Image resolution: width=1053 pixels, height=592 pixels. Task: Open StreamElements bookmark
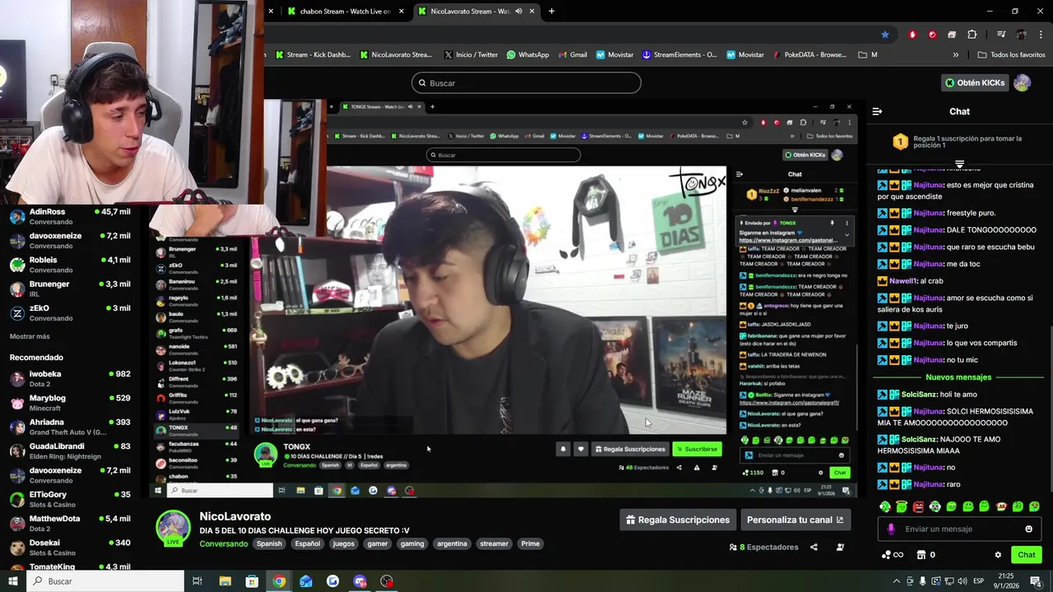pyautogui.click(x=680, y=55)
